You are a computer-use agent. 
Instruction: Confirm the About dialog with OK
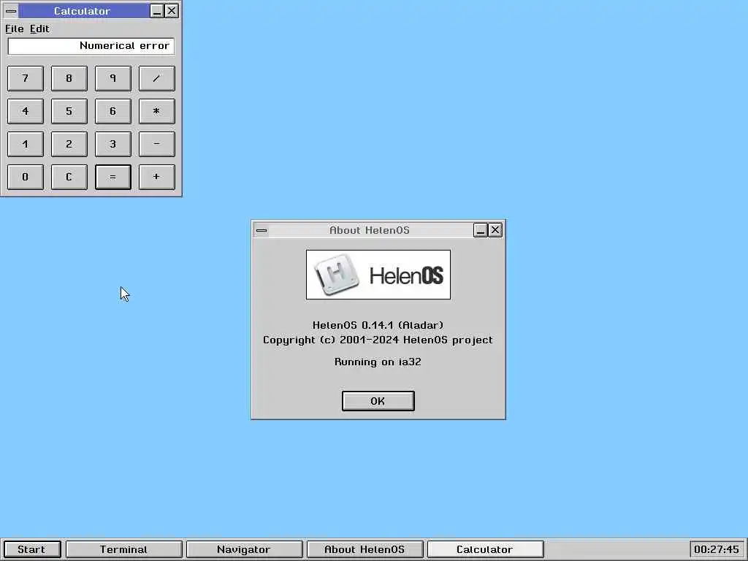[378, 401]
